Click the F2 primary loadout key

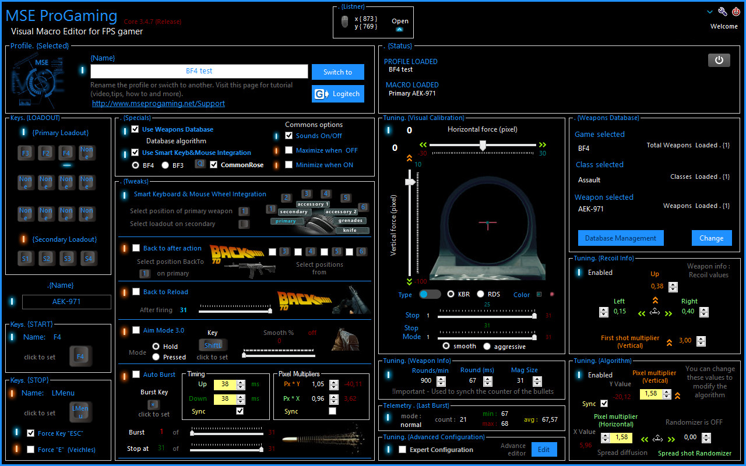(x=46, y=154)
